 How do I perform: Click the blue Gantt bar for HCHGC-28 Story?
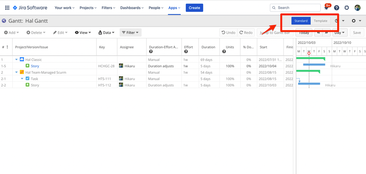(x=314, y=64)
